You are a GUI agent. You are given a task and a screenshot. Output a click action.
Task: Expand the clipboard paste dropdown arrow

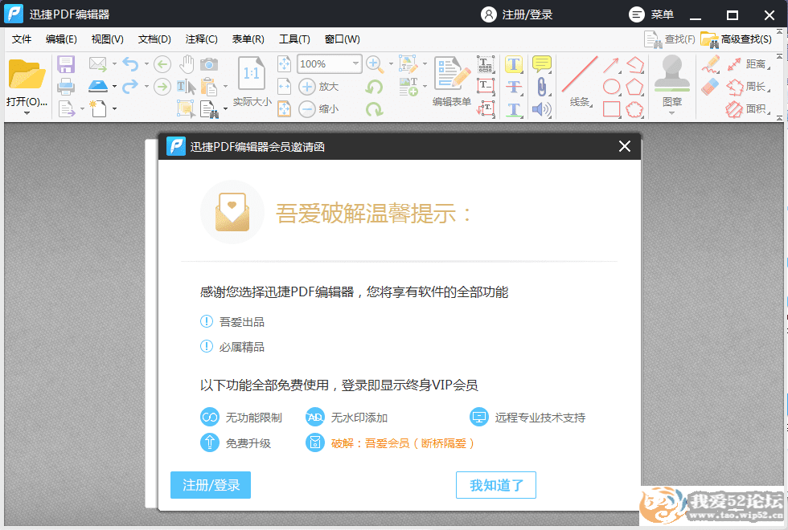click(x=225, y=87)
